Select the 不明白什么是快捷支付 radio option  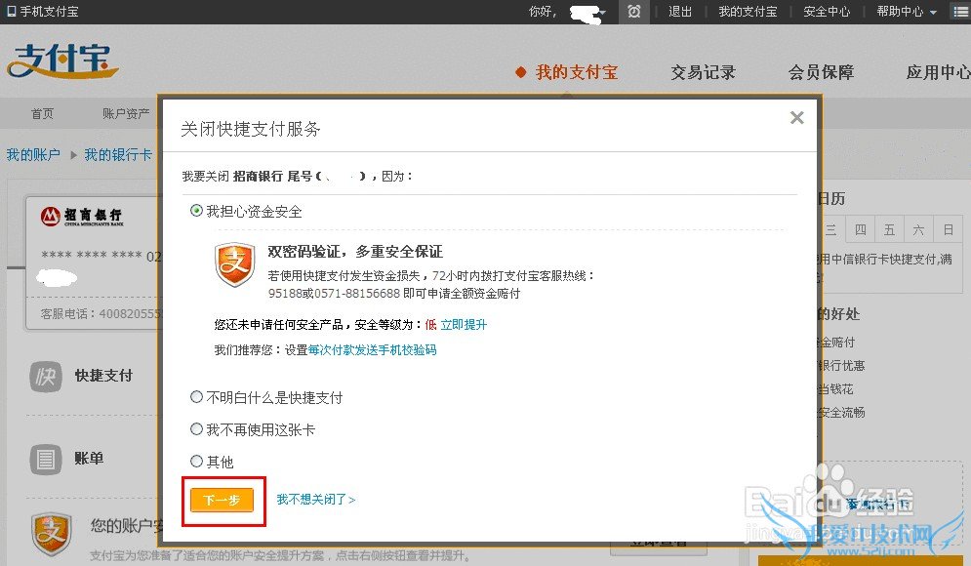point(196,397)
